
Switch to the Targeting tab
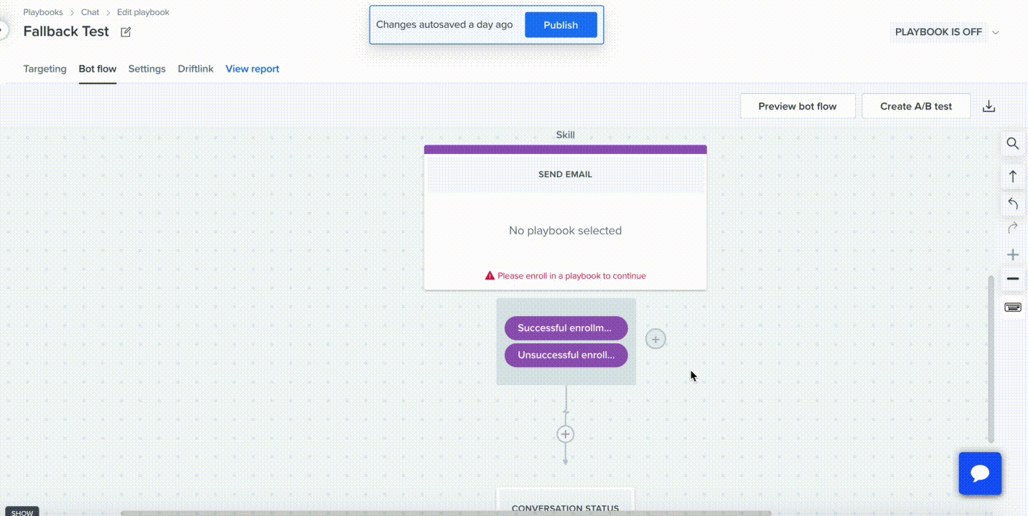pos(45,69)
